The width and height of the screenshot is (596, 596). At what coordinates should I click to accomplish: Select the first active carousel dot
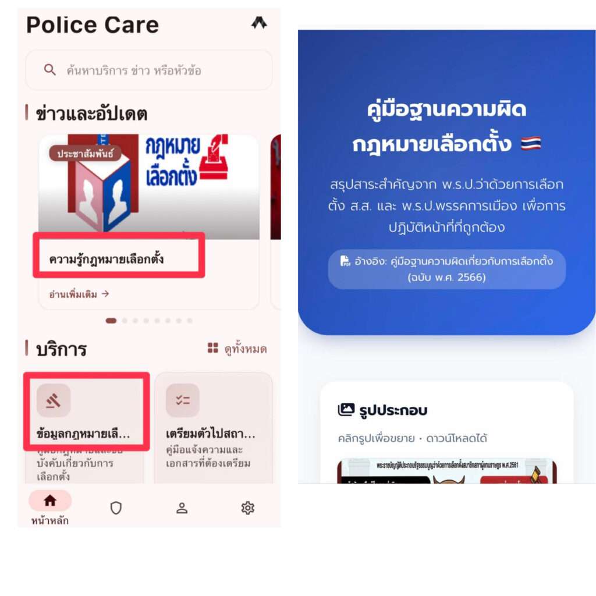pyautogui.click(x=111, y=321)
